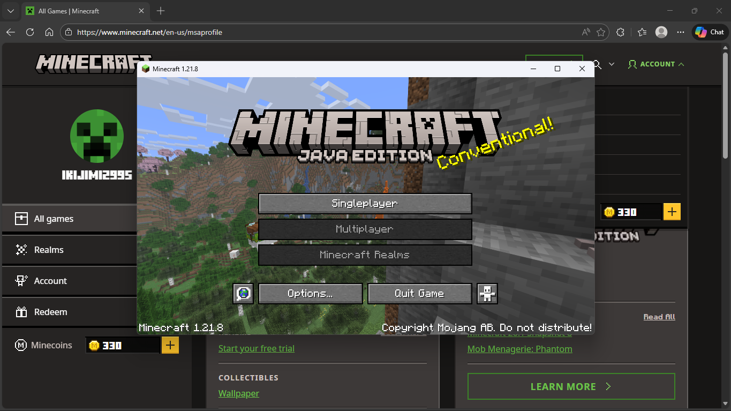Open Realms in the website sidebar
The width and height of the screenshot is (731, 411).
click(x=70, y=250)
